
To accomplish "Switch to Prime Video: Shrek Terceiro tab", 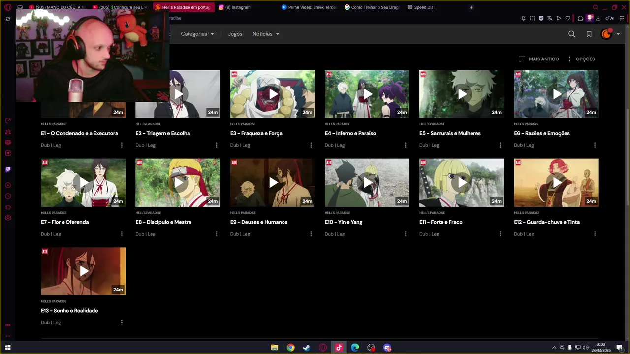I will [x=310, y=7].
